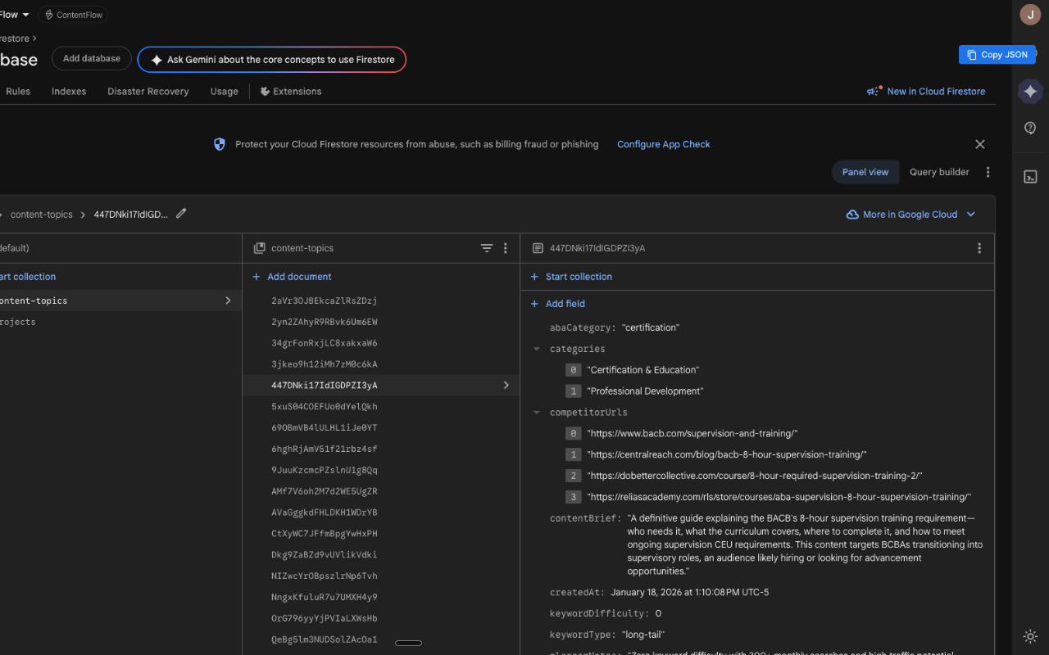The height and width of the screenshot is (655, 1049).
Task: Click the "Professional Development" category value
Action: point(645,391)
